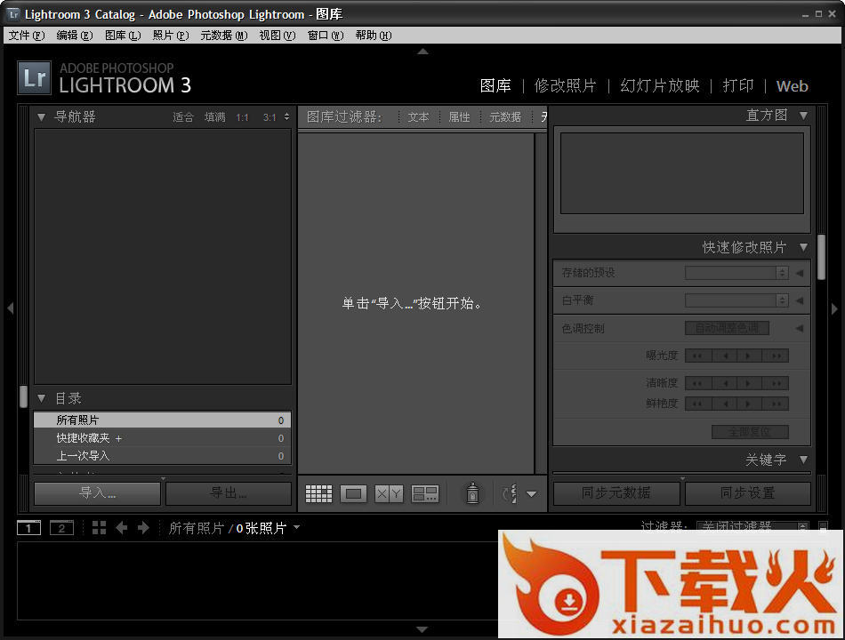The image size is (845, 640).
Task: Pick the Painter spray can tool
Action: click(x=472, y=493)
